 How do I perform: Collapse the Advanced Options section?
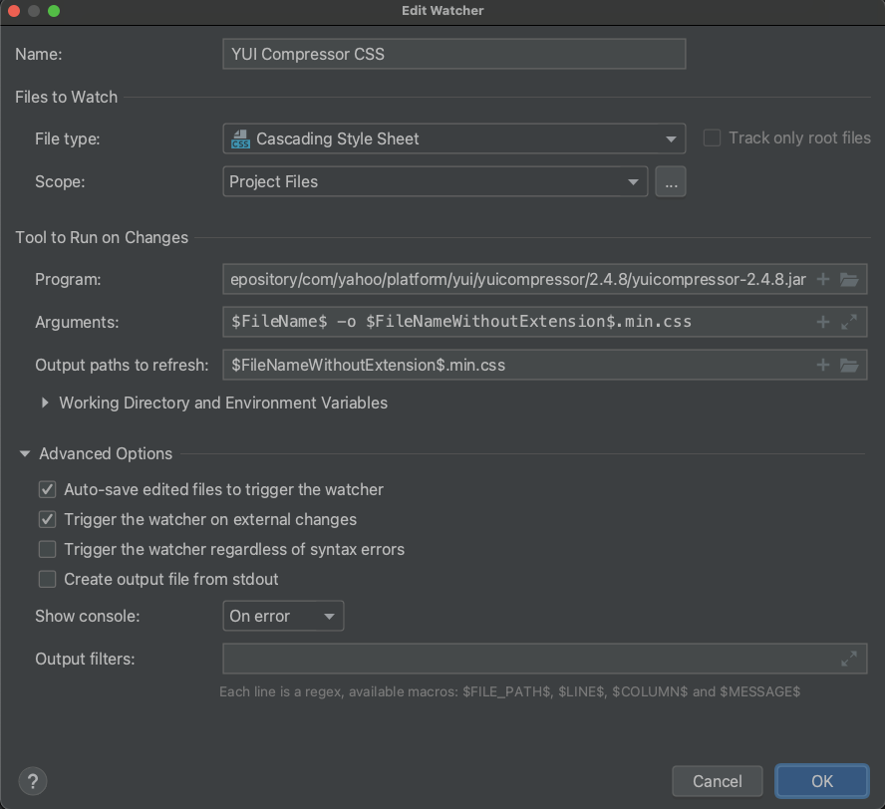(x=24, y=453)
